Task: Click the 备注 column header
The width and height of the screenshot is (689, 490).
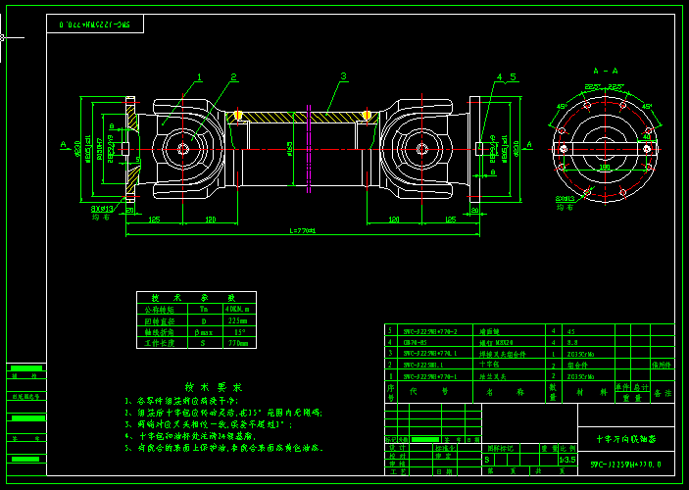Action: coord(663,393)
